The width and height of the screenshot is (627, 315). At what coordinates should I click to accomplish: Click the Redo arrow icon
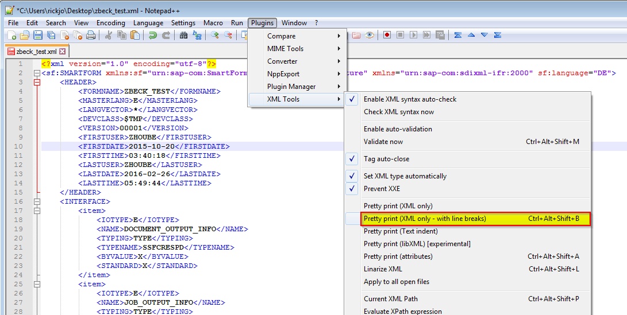166,35
